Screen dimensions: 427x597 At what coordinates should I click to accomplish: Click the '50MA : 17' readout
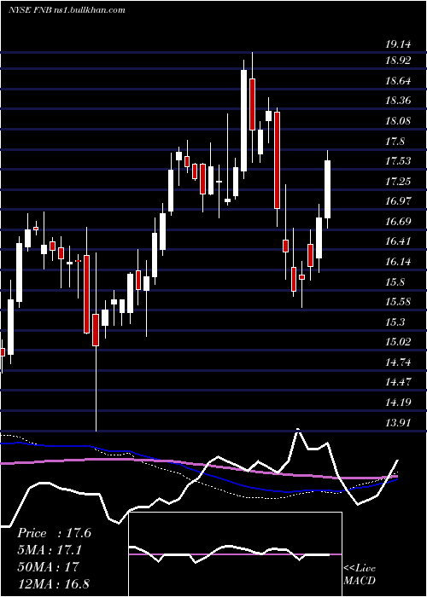pos(48,566)
